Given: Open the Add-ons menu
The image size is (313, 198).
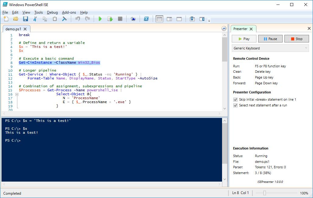Looking at the screenshot, I should click(x=69, y=12).
